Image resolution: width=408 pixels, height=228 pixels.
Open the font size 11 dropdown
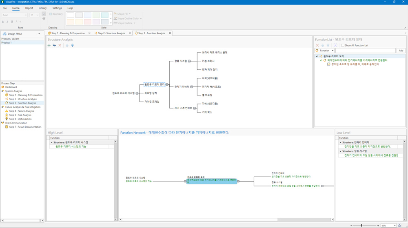click(x=38, y=15)
